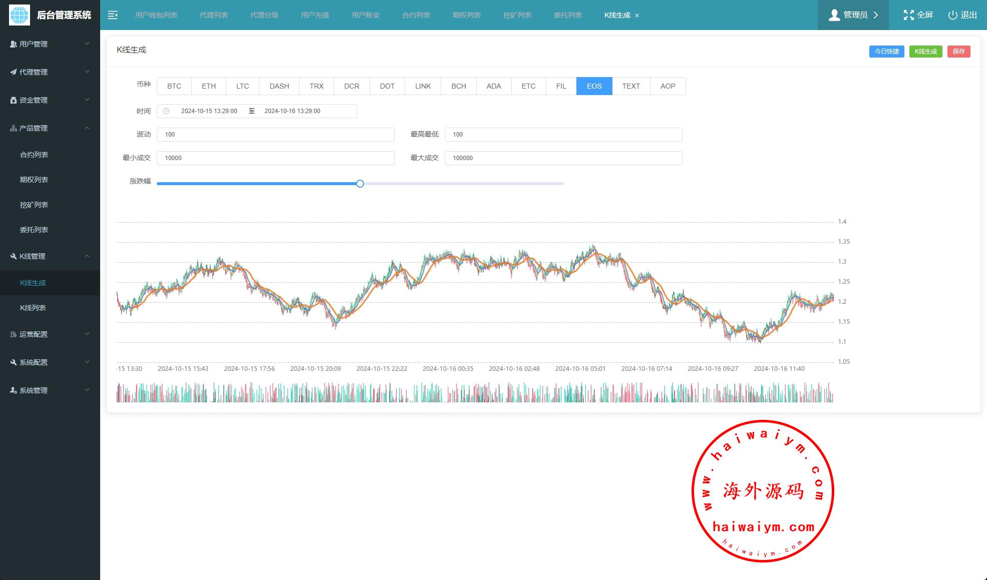The image size is (987, 580).
Task: Click the 最大成交 input field
Action: (x=563, y=158)
